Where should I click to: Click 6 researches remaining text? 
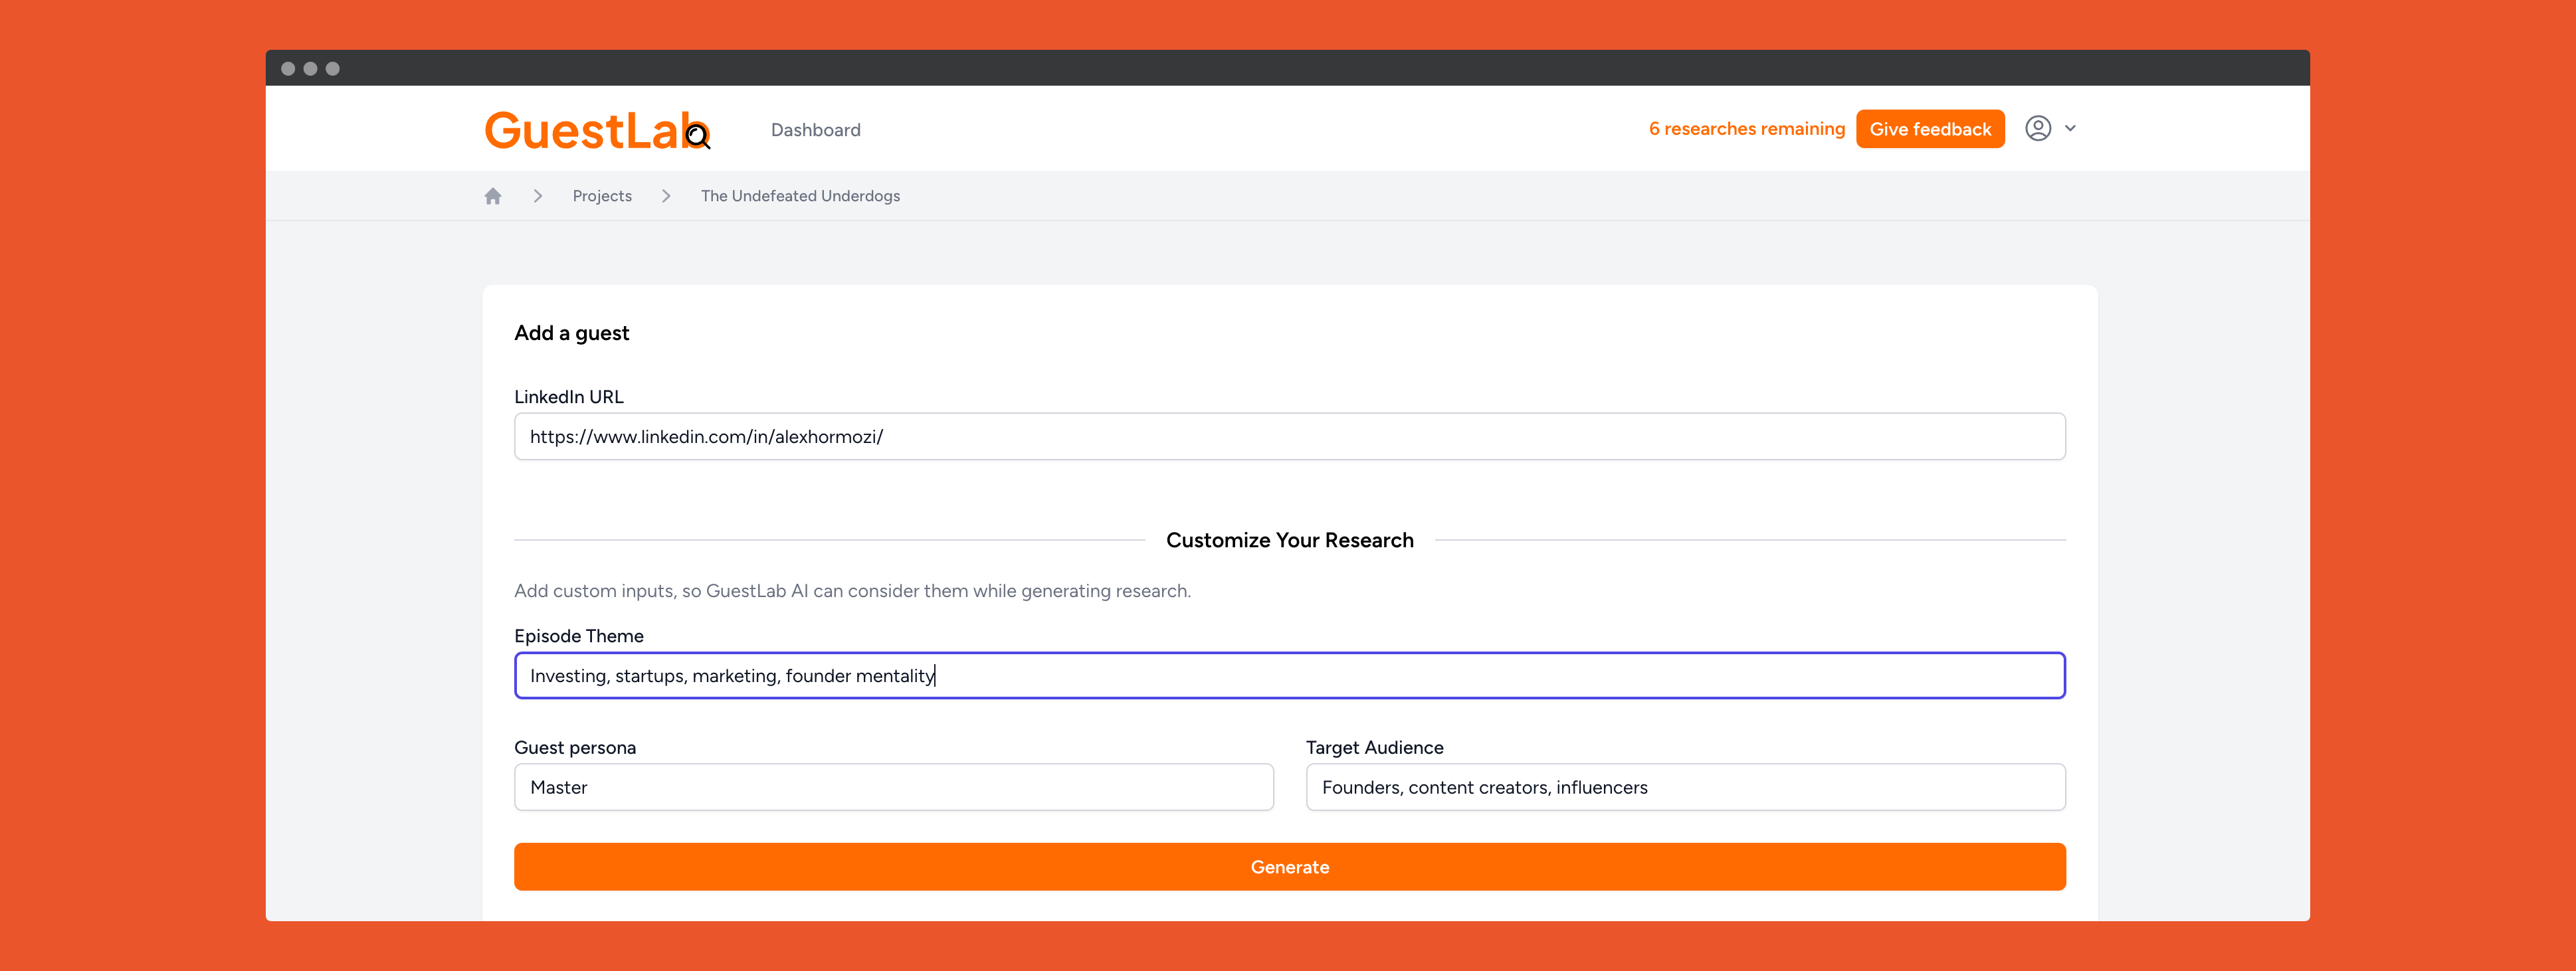(x=1746, y=129)
